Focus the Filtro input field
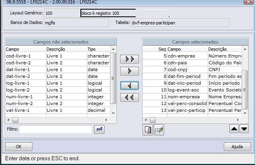Screen dimensions: 255x165 tap(56, 129)
